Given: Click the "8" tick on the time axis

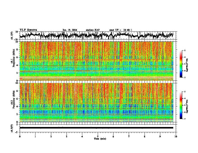Looking at the screenshot, I should coord(144,136).
